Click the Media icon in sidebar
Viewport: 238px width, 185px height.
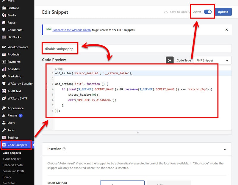(x=4, y=15)
